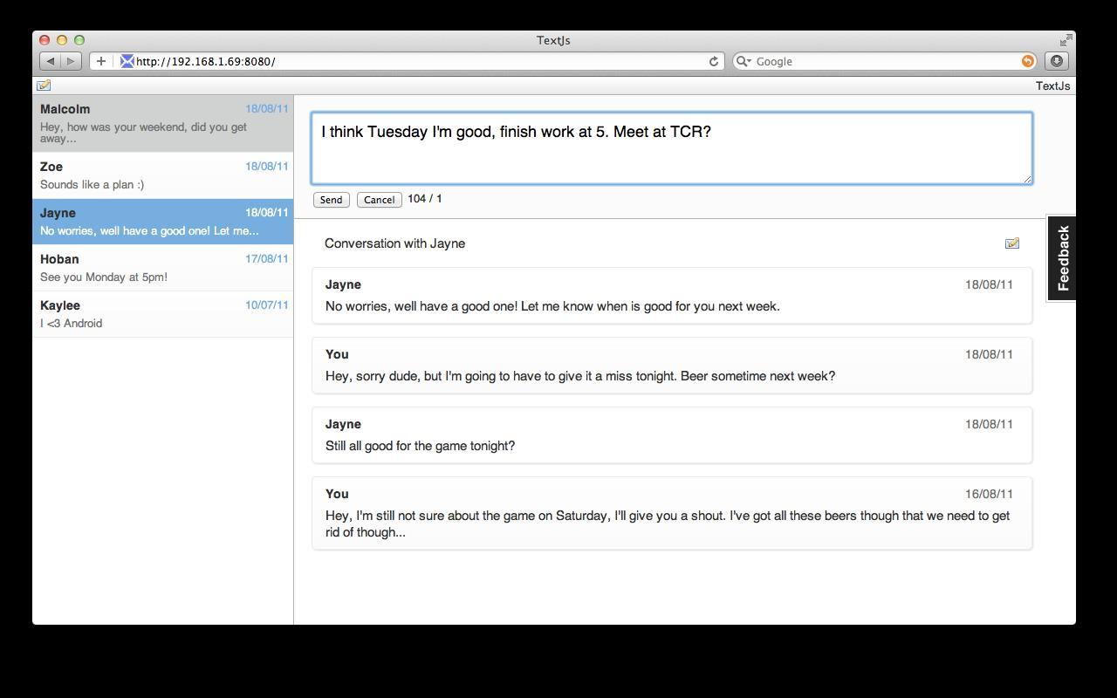Viewport: 1117px width, 698px height.
Task: Select the Zoe conversation
Action: [163, 174]
